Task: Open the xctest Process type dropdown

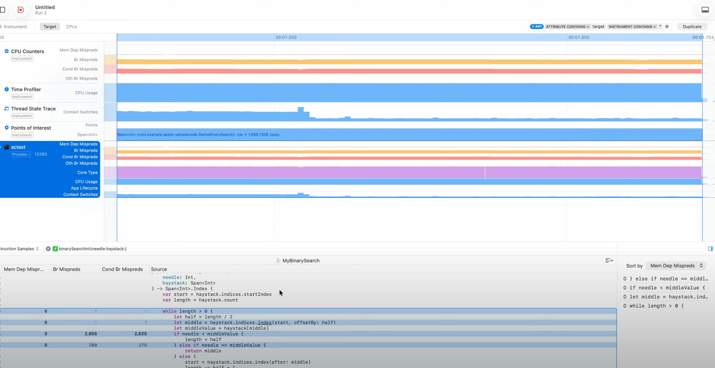Action: pos(21,154)
